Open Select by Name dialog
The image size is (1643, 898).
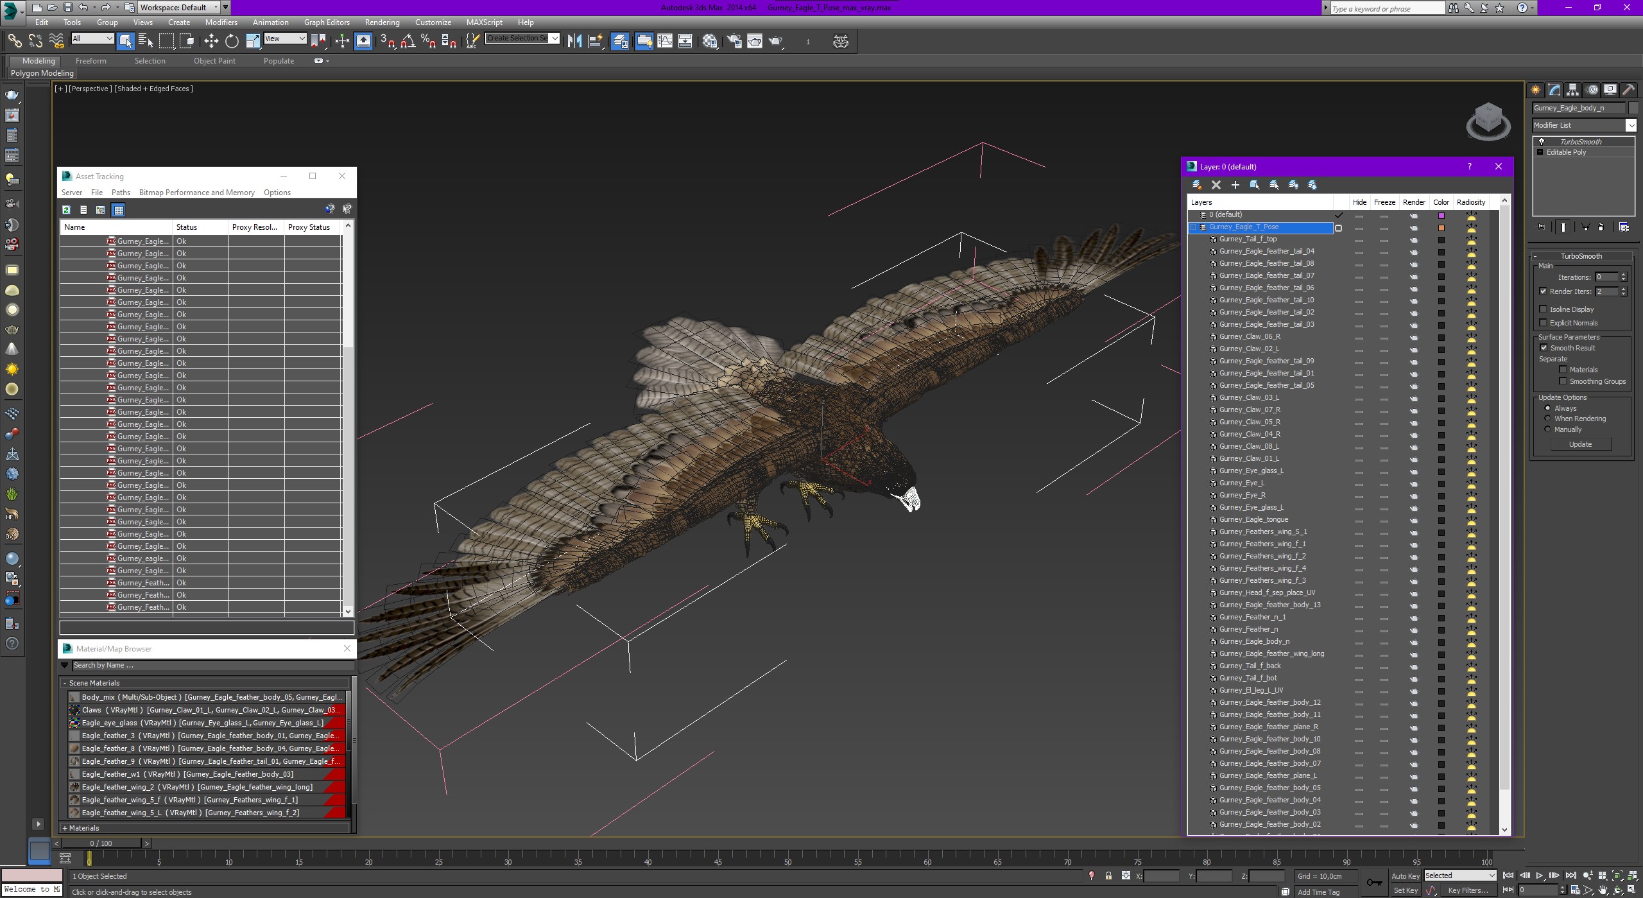(146, 41)
